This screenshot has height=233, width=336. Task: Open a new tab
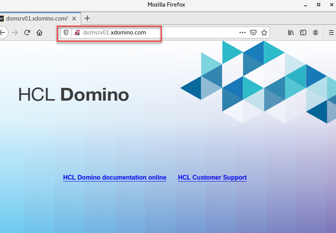coord(87,19)
